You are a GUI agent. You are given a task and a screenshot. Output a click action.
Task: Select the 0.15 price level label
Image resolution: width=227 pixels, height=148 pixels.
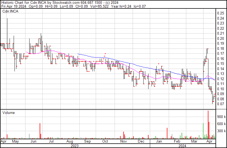[220, 64]
